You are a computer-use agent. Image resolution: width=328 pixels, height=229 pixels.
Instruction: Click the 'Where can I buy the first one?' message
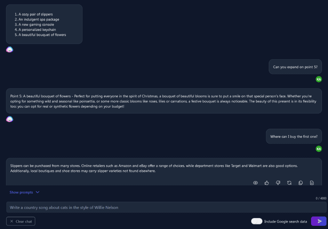click(x=294, y=137)
